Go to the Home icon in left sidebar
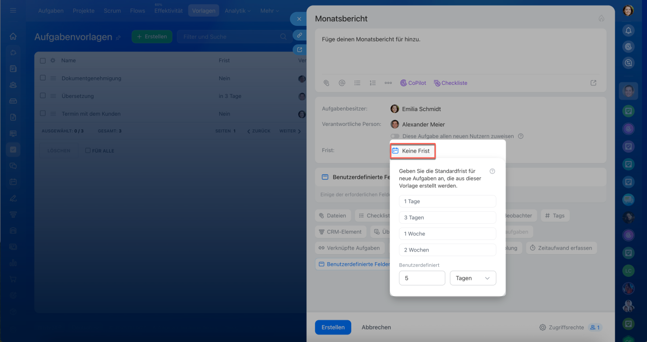This screenshot has width=647, height=342. [x=13, y=36]
